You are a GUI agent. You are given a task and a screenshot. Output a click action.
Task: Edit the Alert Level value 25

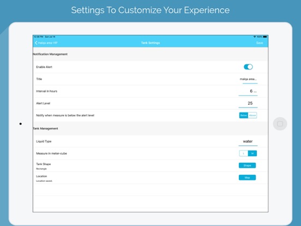pos(248,104)
